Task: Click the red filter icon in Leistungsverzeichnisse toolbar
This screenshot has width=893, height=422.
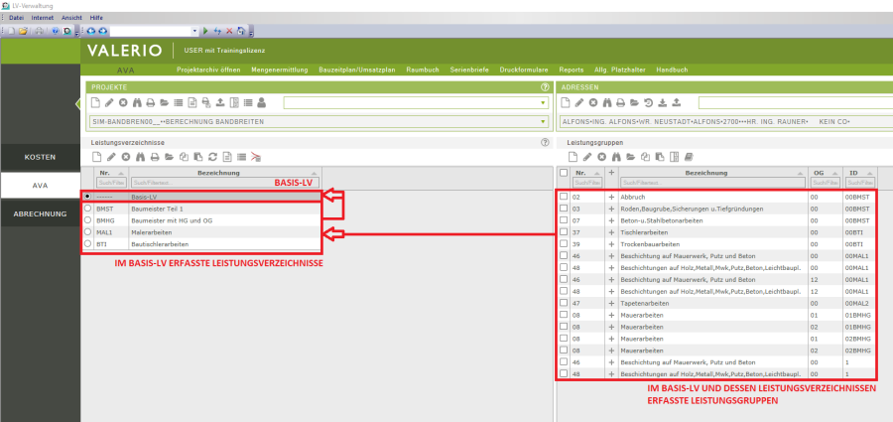Action: 255,157
